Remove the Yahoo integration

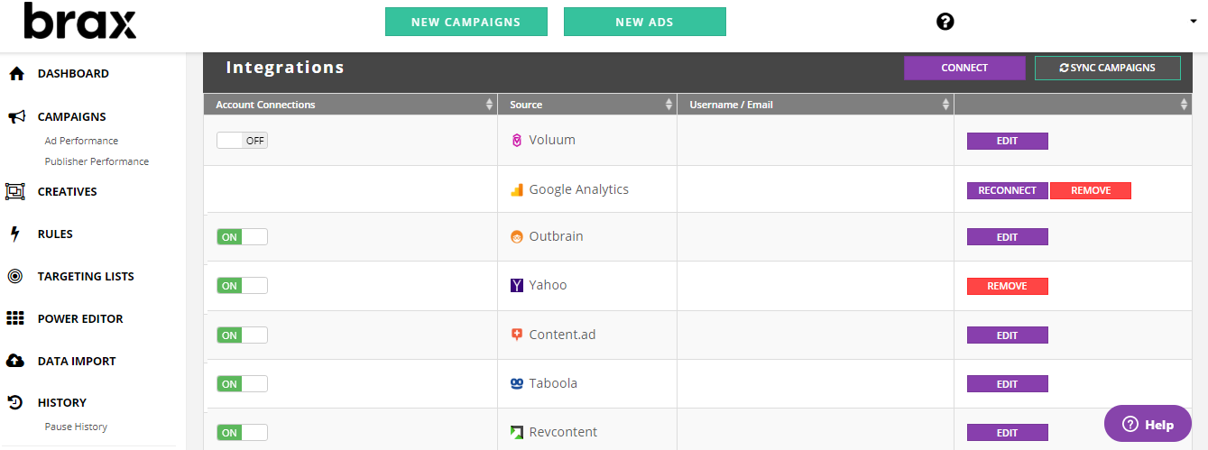point(1007,286)
